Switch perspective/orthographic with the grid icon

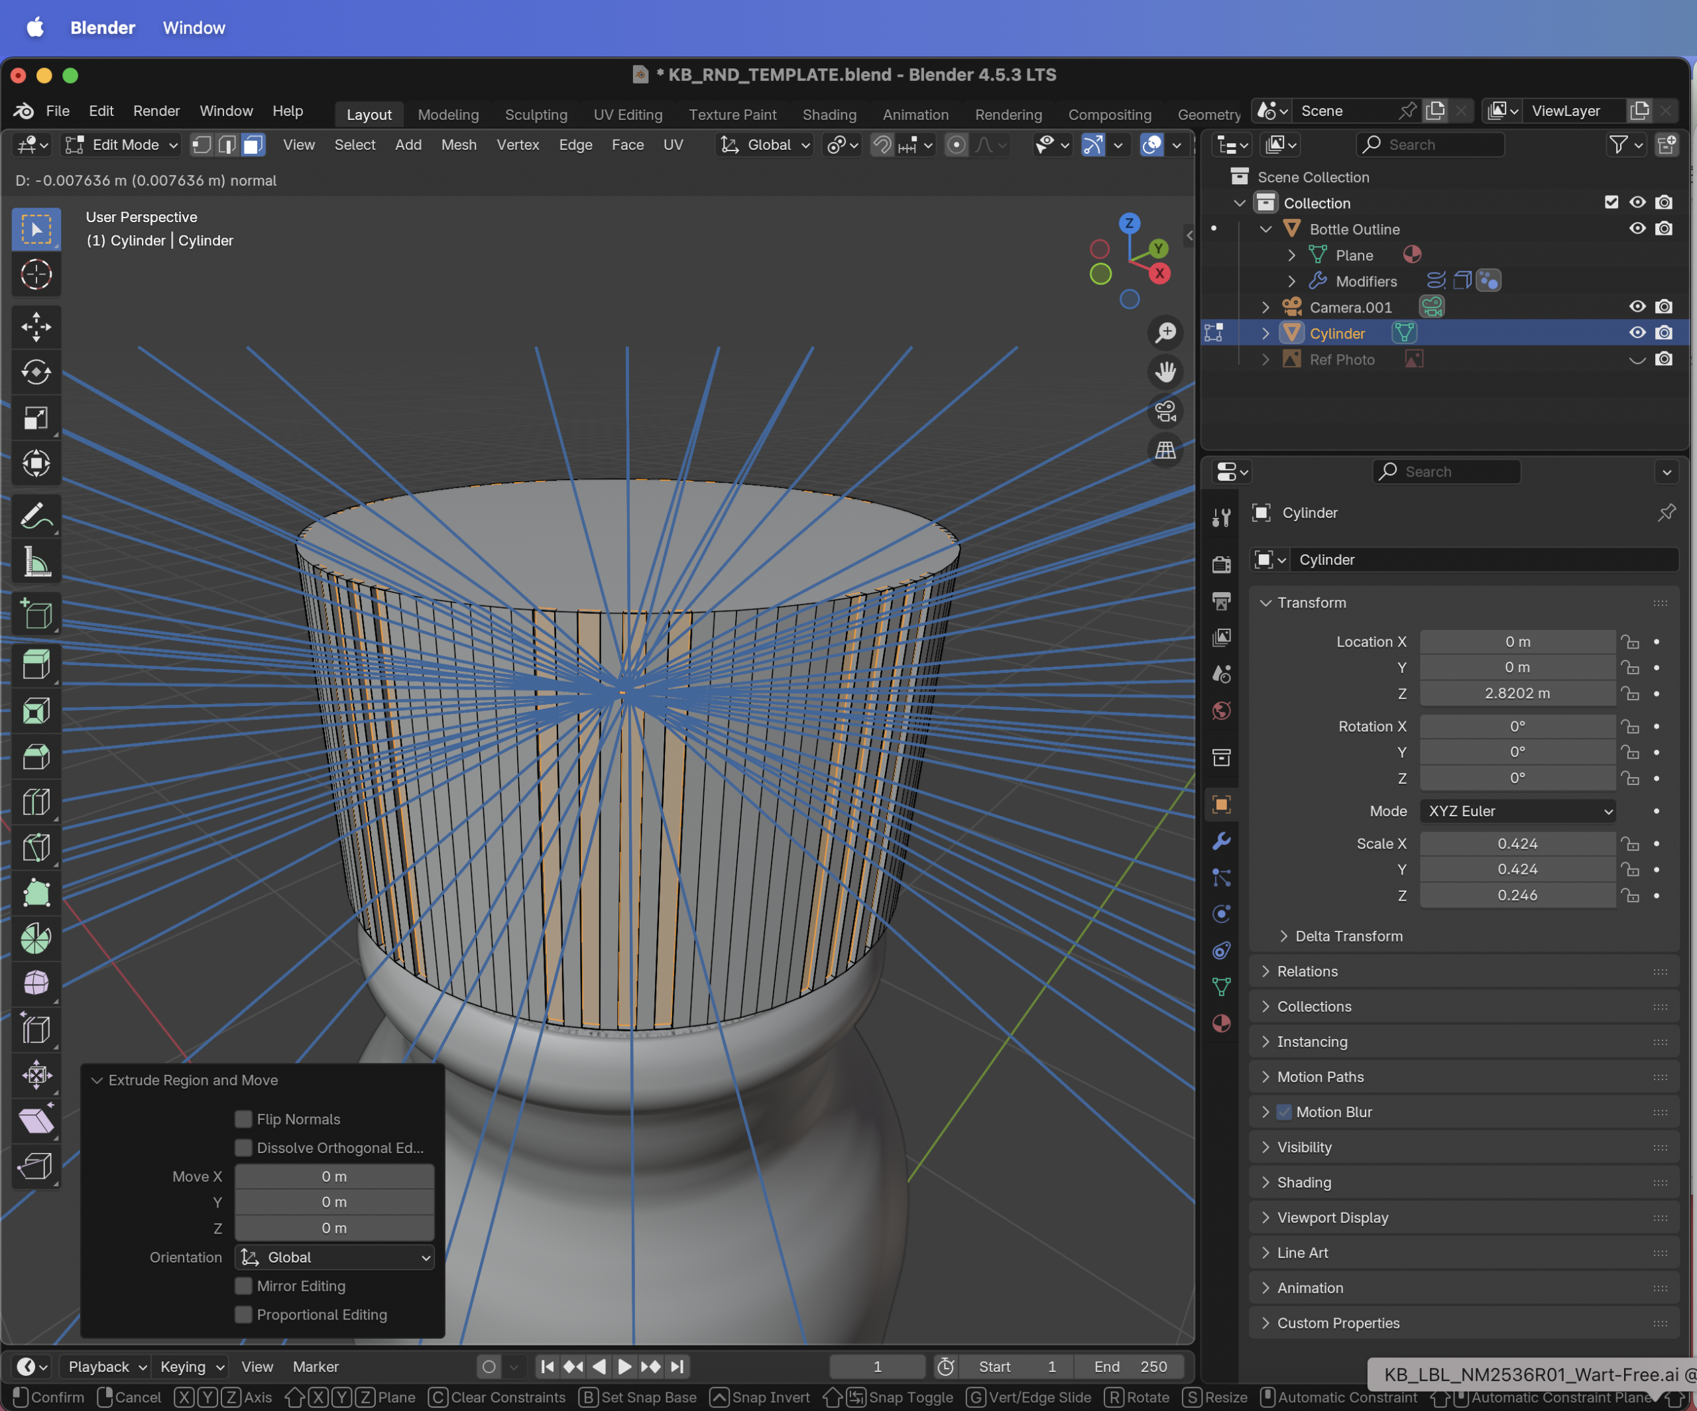[x=1165, y=450]
